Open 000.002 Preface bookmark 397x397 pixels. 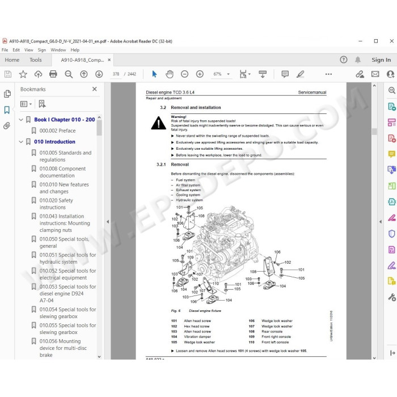pyautogui.click(x=57, y=130)
